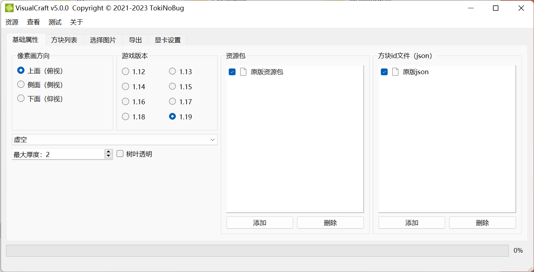The width and height of the screenshot is (534, 272).
Task: Open the 资源 menu
Action: (x=12, y=22)
